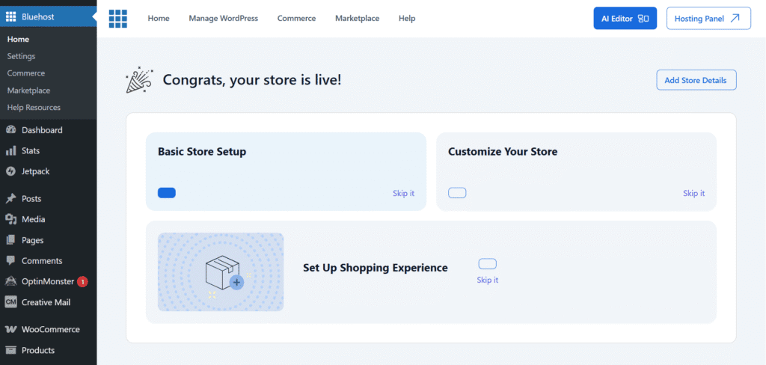
Task: Open the Hosting Panel button
Action: [708, 19]
